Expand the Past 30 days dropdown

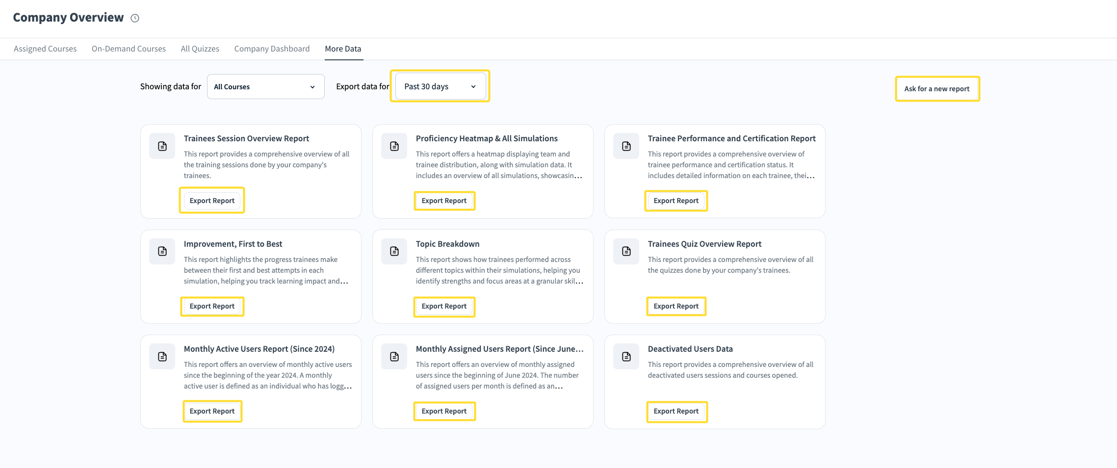click(440, 86)
